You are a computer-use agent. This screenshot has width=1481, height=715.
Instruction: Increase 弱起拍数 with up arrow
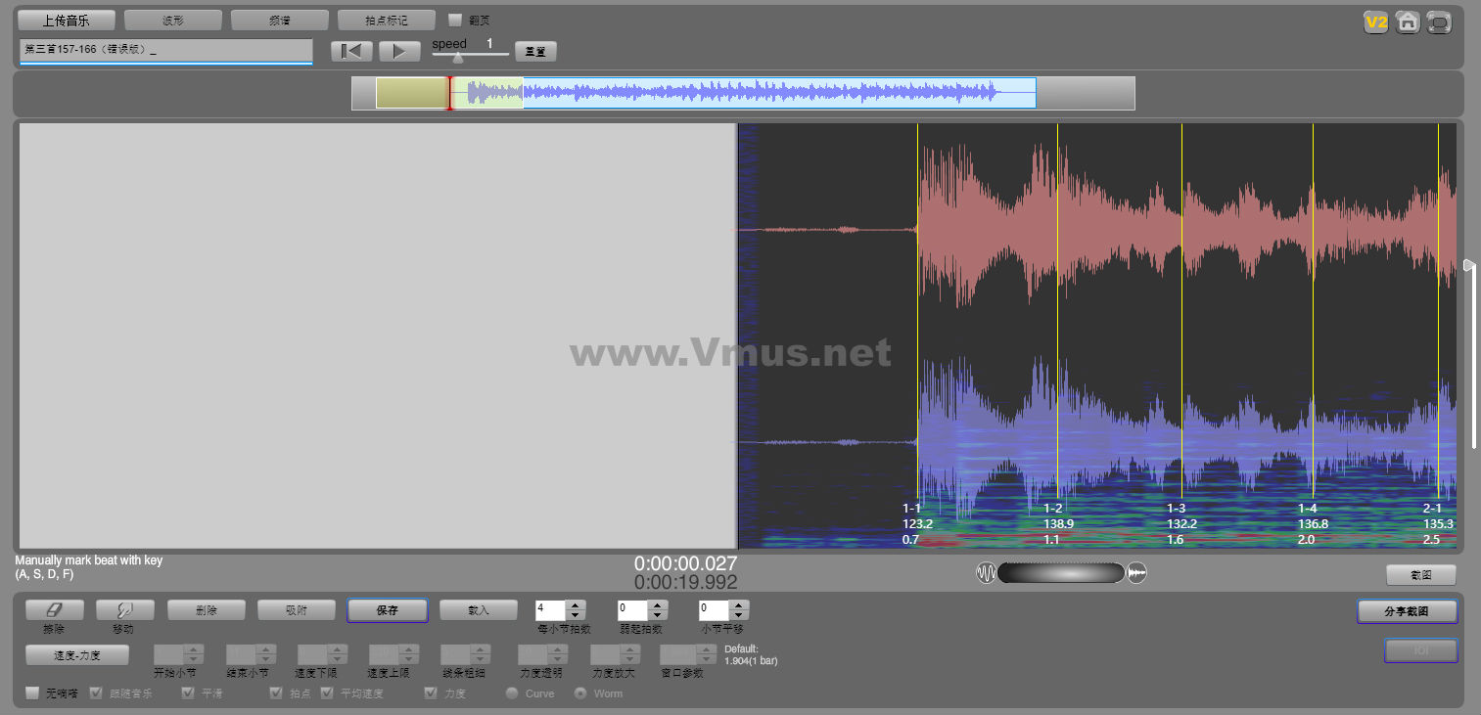[658, 605]
